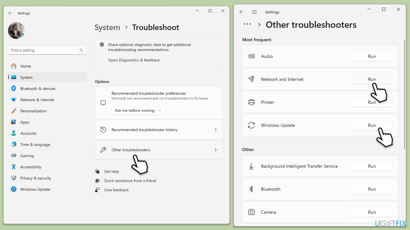The width and height of the screenshot is (410, 230).
Task: Open the Ask me before running dropdown
Action: 138,111
